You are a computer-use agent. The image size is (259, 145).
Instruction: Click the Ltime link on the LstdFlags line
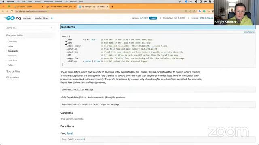97,61
